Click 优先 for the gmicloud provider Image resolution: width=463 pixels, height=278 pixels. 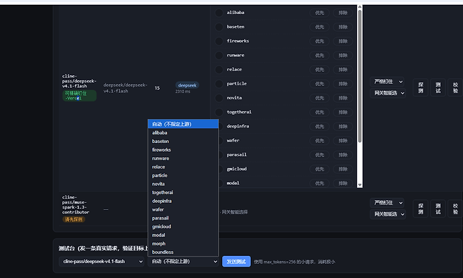pyautogui.click(x=319, y=169)
